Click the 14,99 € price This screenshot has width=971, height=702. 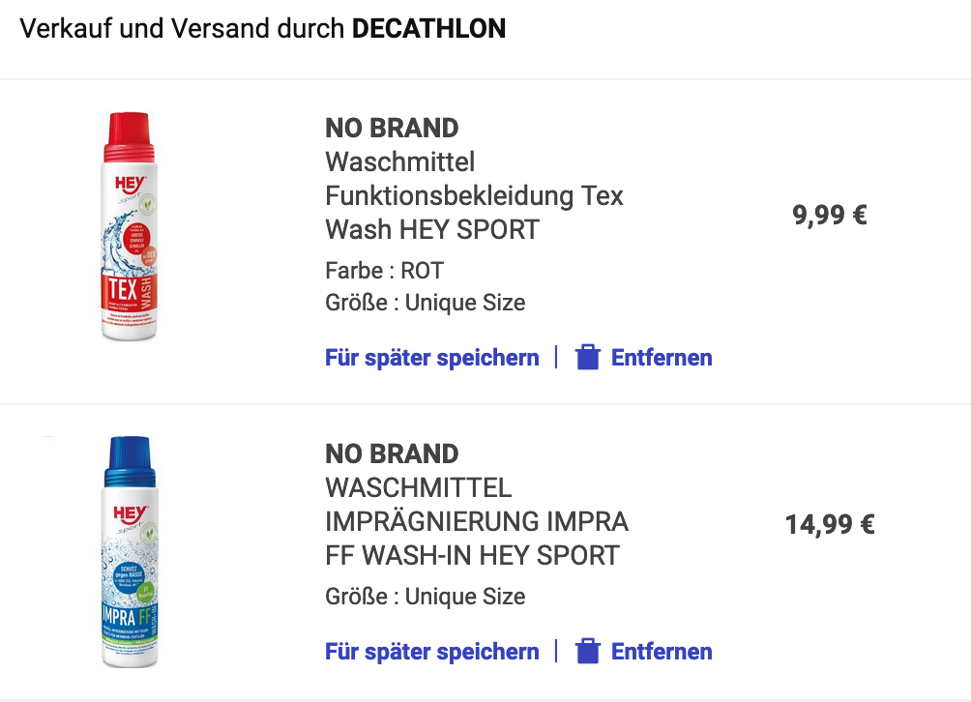tap(830, 525)
